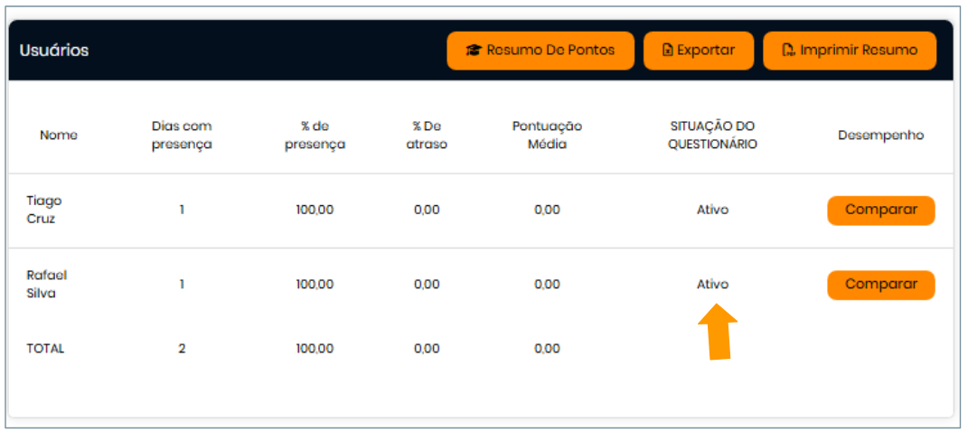
Task: Select the Nome column header
Action: coord(59,135)
